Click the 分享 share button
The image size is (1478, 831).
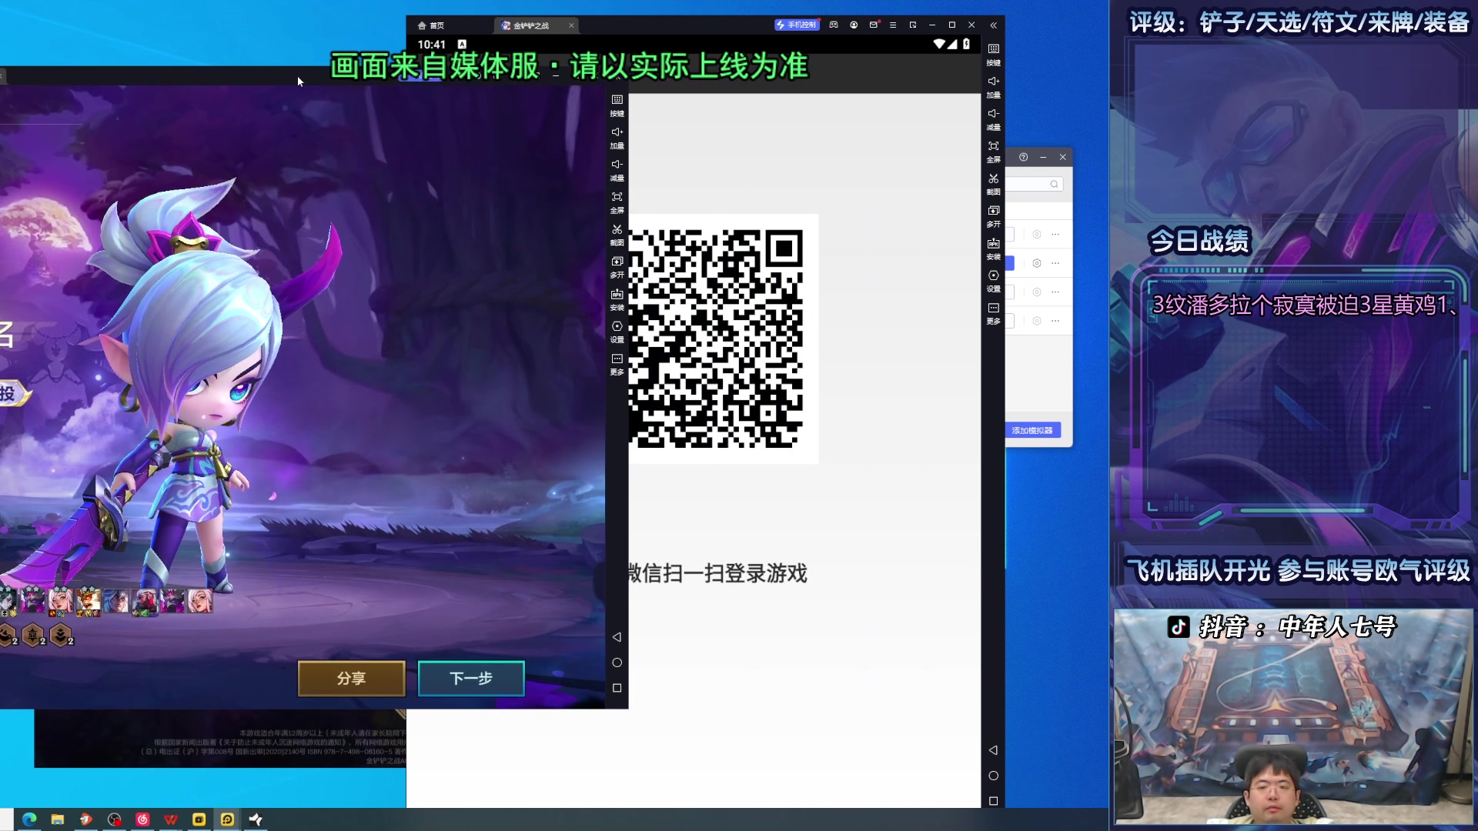pyautogui.click(x=351, y=678)
